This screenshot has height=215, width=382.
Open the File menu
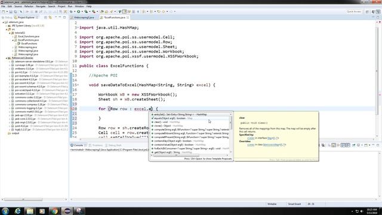tap(3, 7)
